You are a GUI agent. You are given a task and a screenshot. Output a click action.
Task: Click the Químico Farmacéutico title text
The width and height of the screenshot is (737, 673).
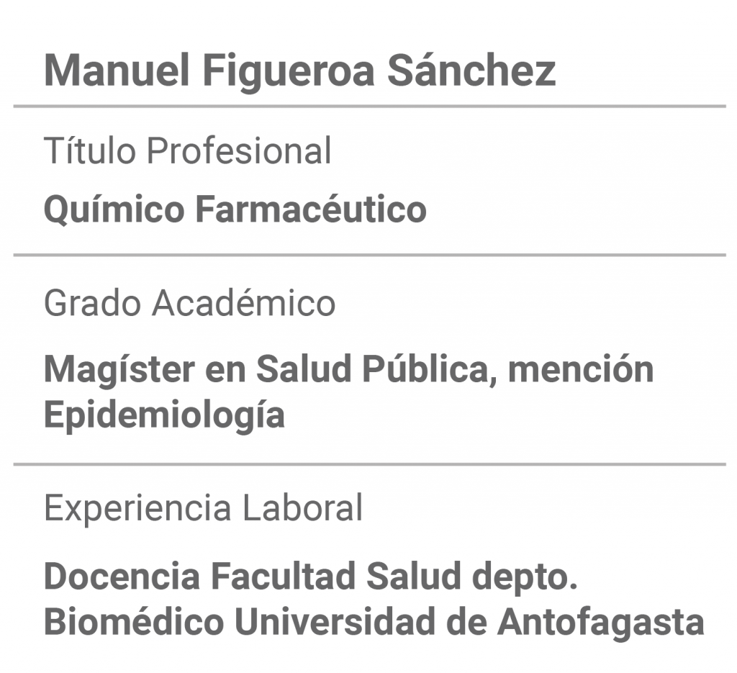tap(235, 209)
